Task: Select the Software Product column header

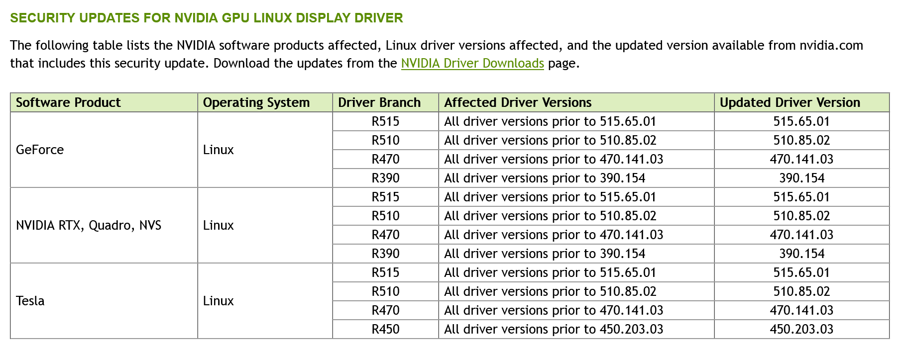Action: 104,102
